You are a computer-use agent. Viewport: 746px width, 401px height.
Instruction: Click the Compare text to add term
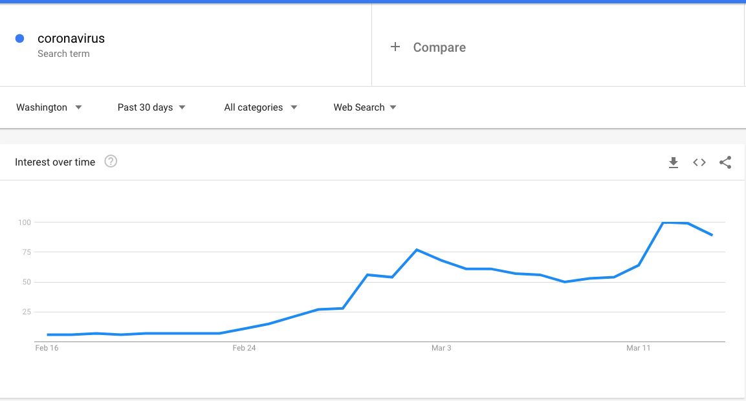pos(439,47)
